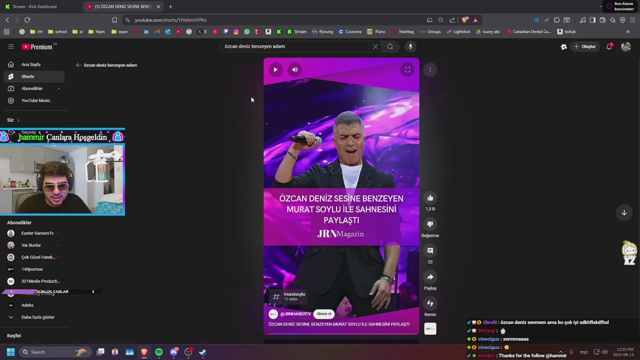The width and height of the screenshot is (640, 360).
Task: Clear the YouTube search text with X
Action: point(375,46)
